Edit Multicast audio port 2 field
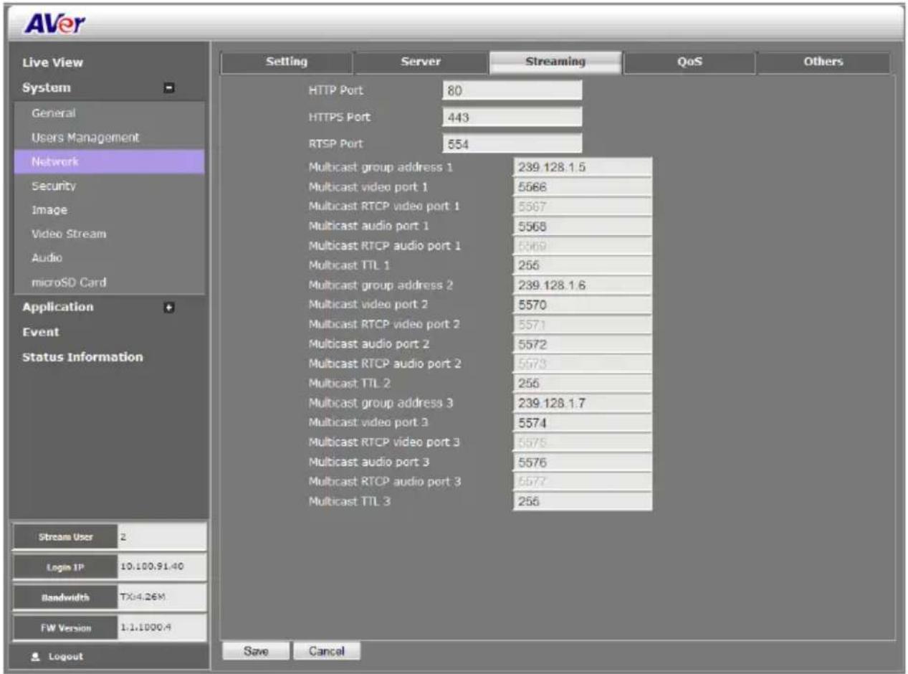Image resolution: width=908 pixels, height=674 pixels. coord(583,344)
